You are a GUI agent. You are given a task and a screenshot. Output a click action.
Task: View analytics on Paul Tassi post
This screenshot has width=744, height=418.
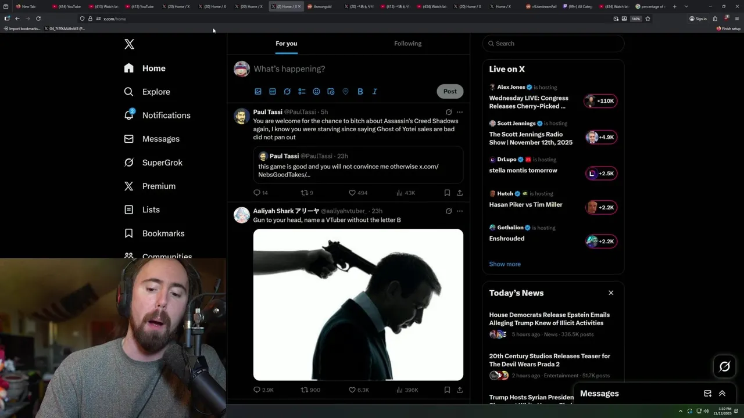pyautogui.click(x=406, y=193)
